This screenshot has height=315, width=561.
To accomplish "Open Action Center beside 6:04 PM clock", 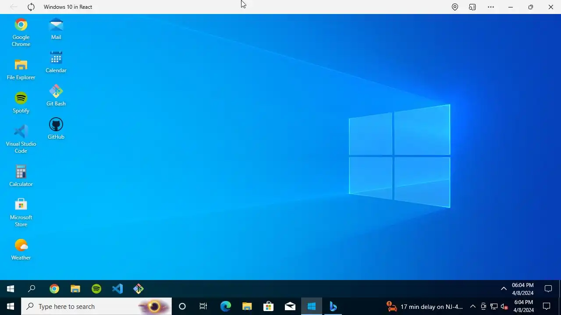I will (547, 306).
